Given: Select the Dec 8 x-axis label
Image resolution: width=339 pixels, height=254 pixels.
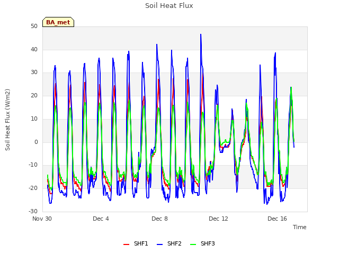Looking at the screenshot, I should click(x=159, y=219).
